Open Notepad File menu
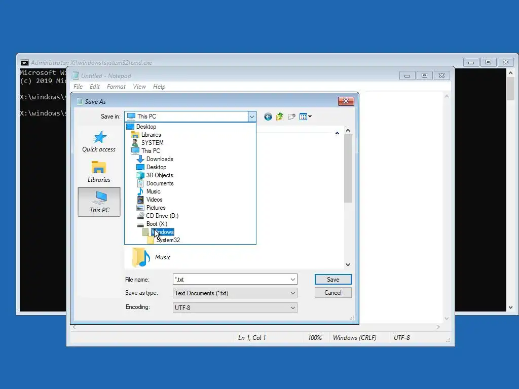Viewport: 519px width, 389px height. coord(78,87)
